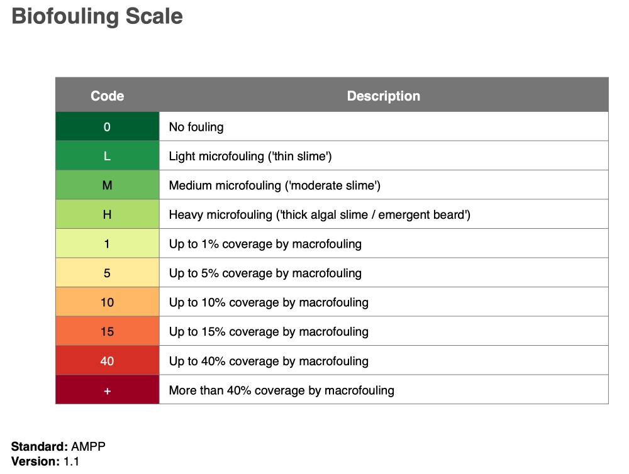Click the 'M' medium microfouling color cell
This screenshot has width=629, height=474.
[x=107, y=185]
